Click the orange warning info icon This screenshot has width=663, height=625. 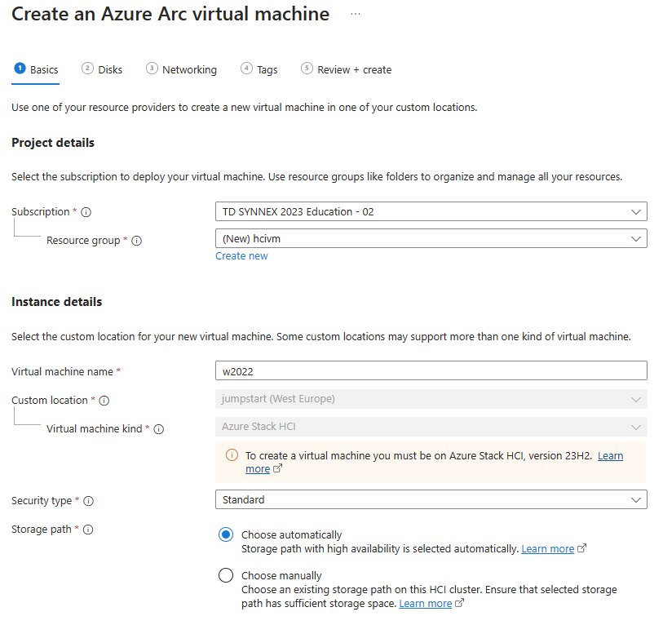click(x=232, y=455)
